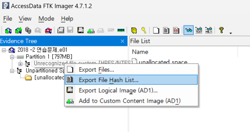Choose Export Files... from context menu
250x132 pixels.
point(131,70)
